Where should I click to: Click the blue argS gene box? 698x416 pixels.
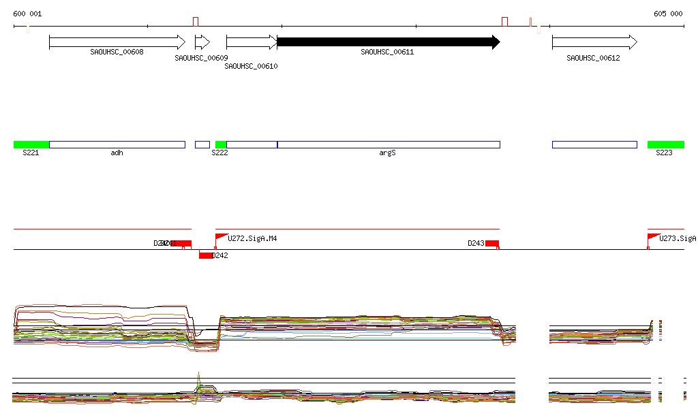tap(389, 144)
